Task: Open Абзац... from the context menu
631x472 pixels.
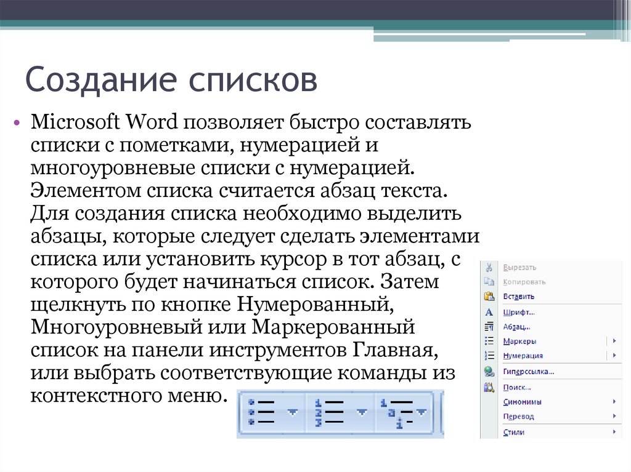Action: click(x=517, y=326)
